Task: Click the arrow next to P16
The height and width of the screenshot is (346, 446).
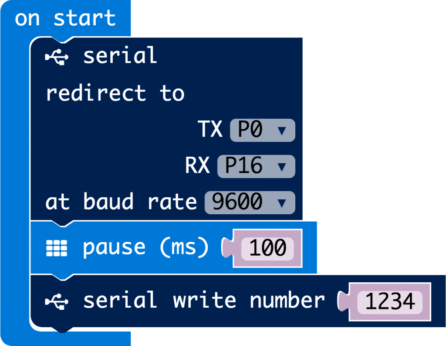Action: point(281,166)
